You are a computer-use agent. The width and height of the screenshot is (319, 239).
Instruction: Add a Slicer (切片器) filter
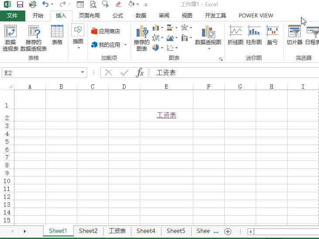coord(295,35)
